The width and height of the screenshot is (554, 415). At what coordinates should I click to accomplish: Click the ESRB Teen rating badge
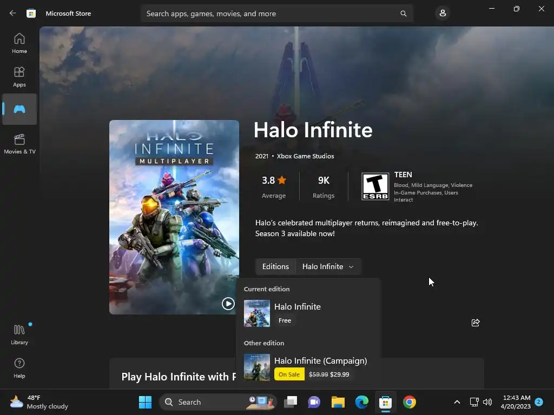click(x=375, y=186)
